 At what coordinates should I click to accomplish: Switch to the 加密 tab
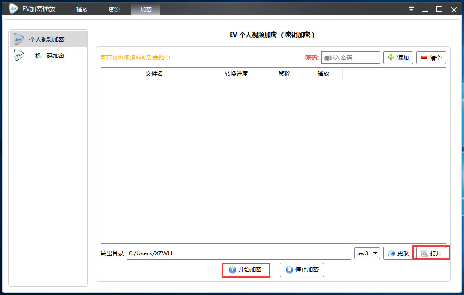click(145, 9)
